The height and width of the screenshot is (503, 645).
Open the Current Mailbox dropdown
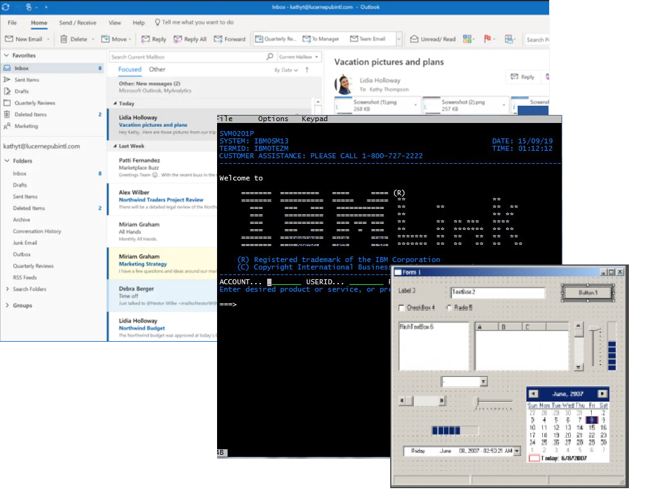pos(298,57)
